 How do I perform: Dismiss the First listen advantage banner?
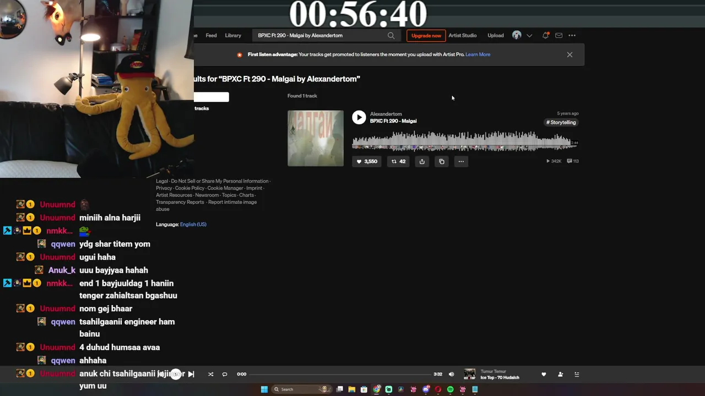(x=570, y=54)
